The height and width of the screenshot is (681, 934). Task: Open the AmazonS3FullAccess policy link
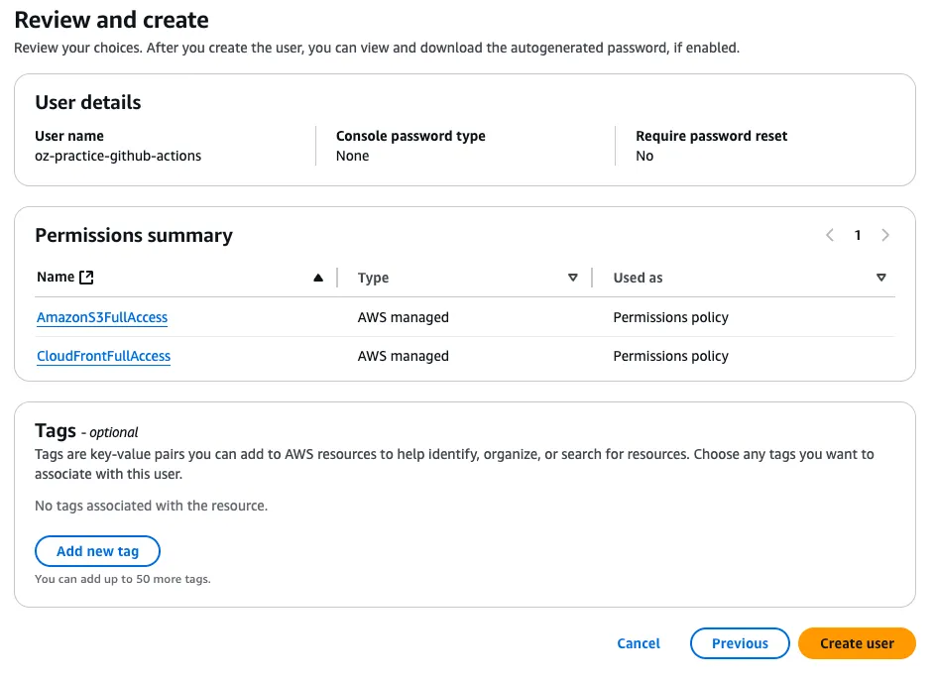pos(102,318)
